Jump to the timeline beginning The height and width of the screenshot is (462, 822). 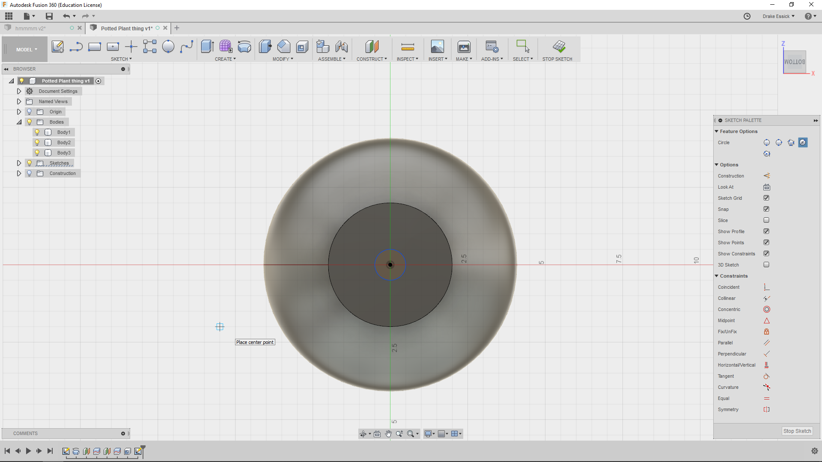point(7,451)
